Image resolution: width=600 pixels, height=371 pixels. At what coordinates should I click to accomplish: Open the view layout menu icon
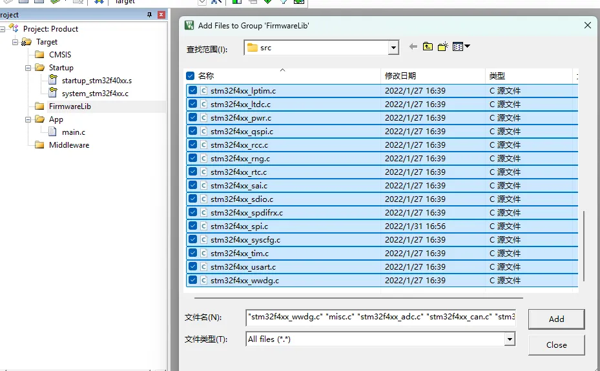460,46
